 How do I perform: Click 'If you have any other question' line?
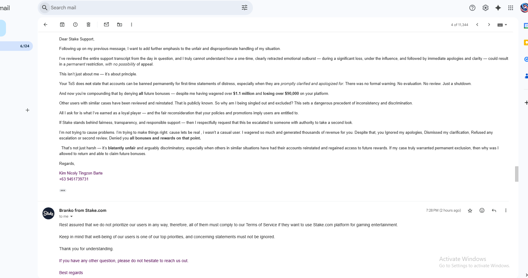tap(124, 261)
